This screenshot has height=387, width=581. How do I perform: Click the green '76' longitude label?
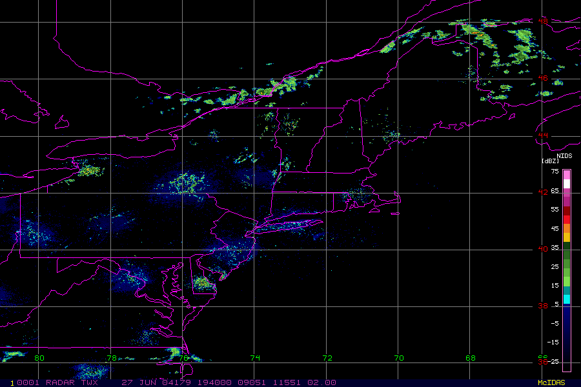[183, 358]
